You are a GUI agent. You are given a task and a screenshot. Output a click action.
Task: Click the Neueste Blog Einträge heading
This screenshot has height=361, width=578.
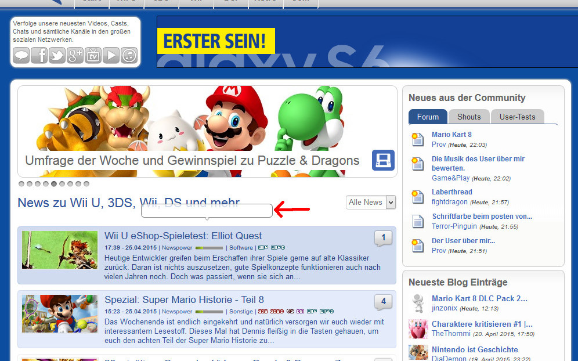point(458,283)
